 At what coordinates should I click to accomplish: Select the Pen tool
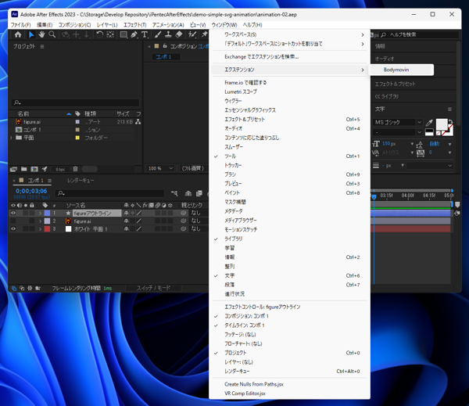pos(134,34)
